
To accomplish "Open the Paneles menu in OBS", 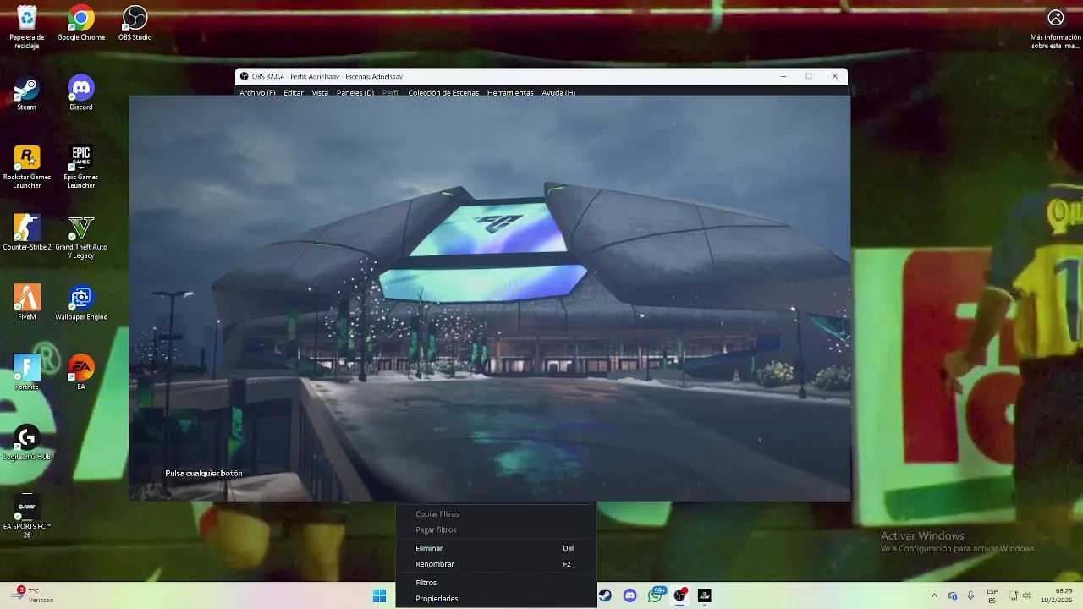I will pos(355,92).
